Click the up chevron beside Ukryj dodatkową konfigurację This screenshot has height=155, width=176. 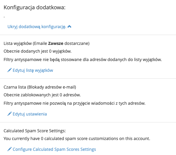(69, 27)
